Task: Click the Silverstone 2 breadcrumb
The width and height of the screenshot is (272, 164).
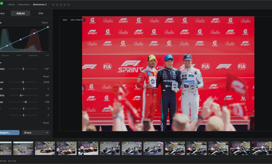Action: click(40, 5)
